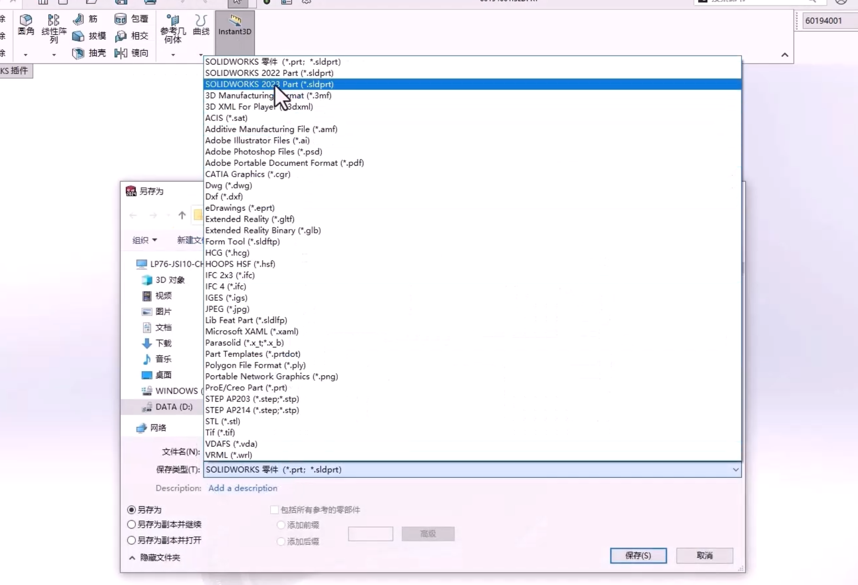Check 包括所有参考的零部件 checkbox

point(274,510)
